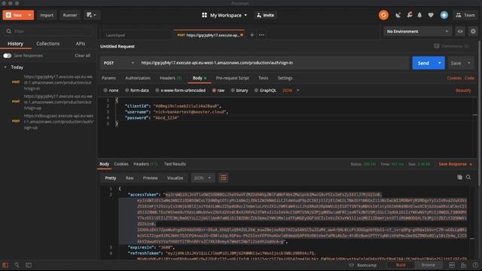Open the POST method dropdown
This screenshot has width=482, height=271.
pos(119,62)
